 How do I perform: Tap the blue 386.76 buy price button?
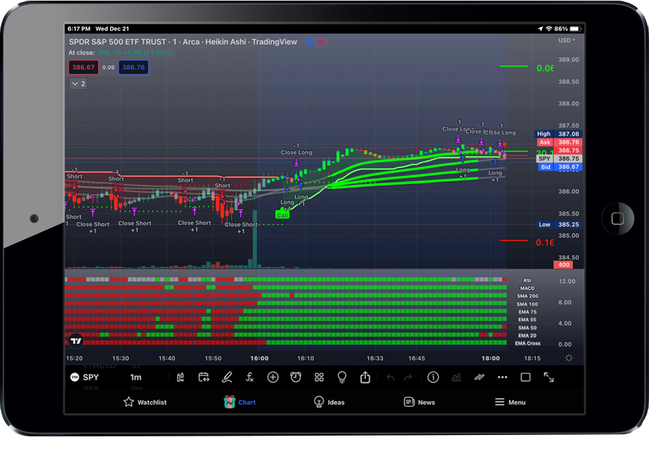[x=133, y=67]
